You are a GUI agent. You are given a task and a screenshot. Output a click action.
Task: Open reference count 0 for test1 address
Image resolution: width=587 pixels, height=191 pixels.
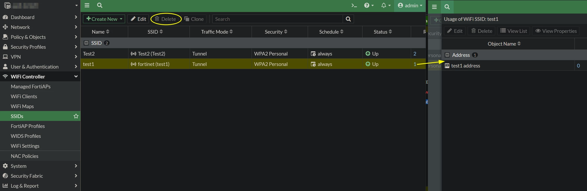[578, 66]
